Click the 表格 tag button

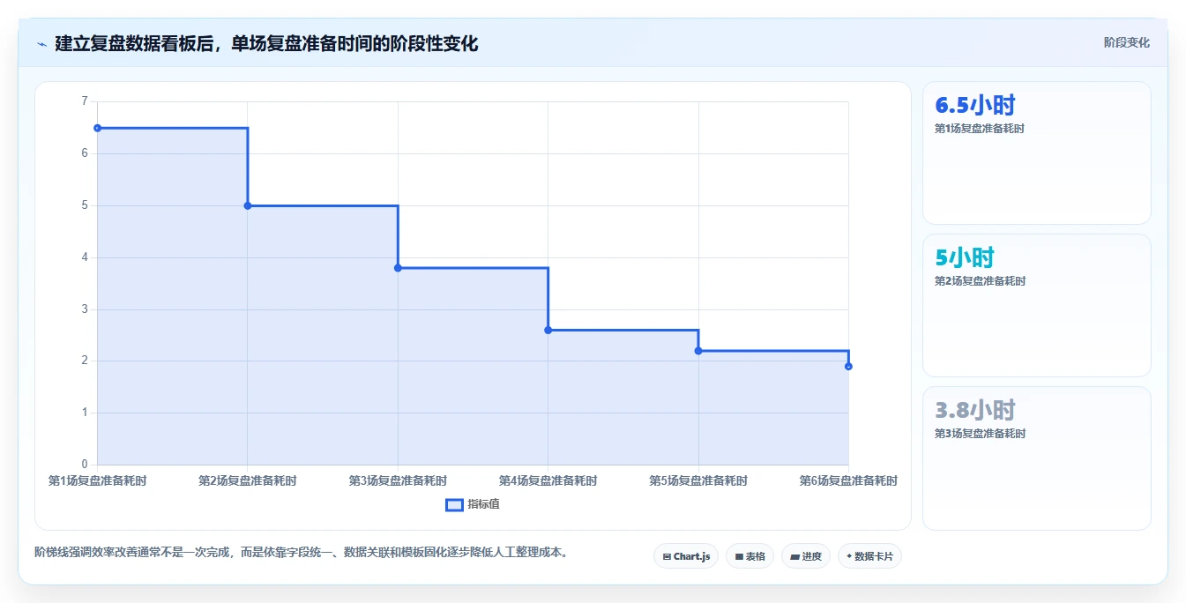pyautogui.click(x=750, y=556)
